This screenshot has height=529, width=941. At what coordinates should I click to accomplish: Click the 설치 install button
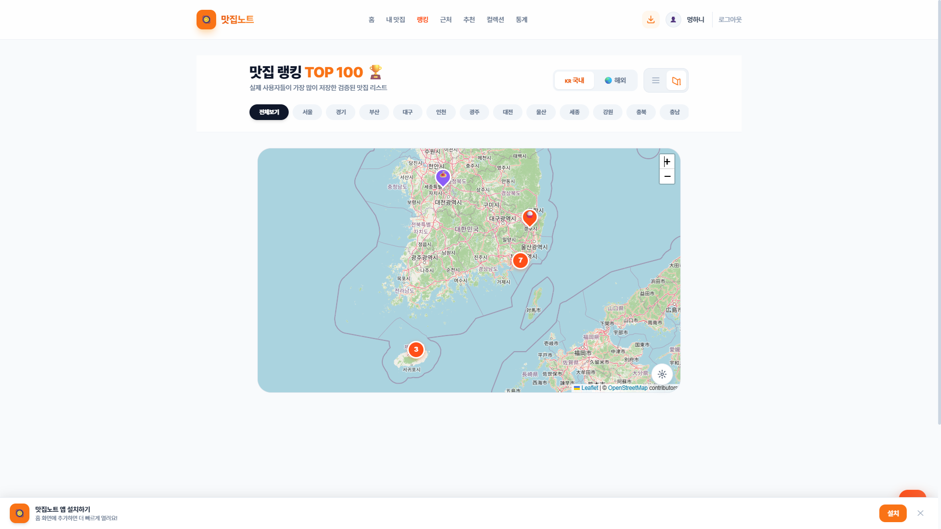[x=893, y=513]
